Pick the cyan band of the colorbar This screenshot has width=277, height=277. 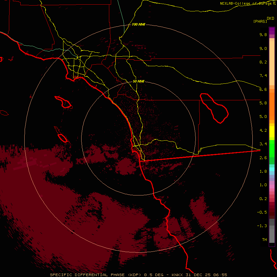coord(272,169)
